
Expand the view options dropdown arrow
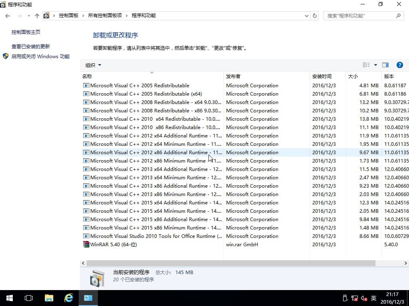[375, 65]
